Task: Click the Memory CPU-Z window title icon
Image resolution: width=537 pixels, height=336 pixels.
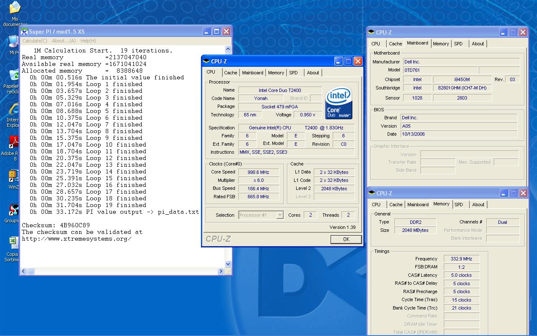Action: [x=372, y=193]
